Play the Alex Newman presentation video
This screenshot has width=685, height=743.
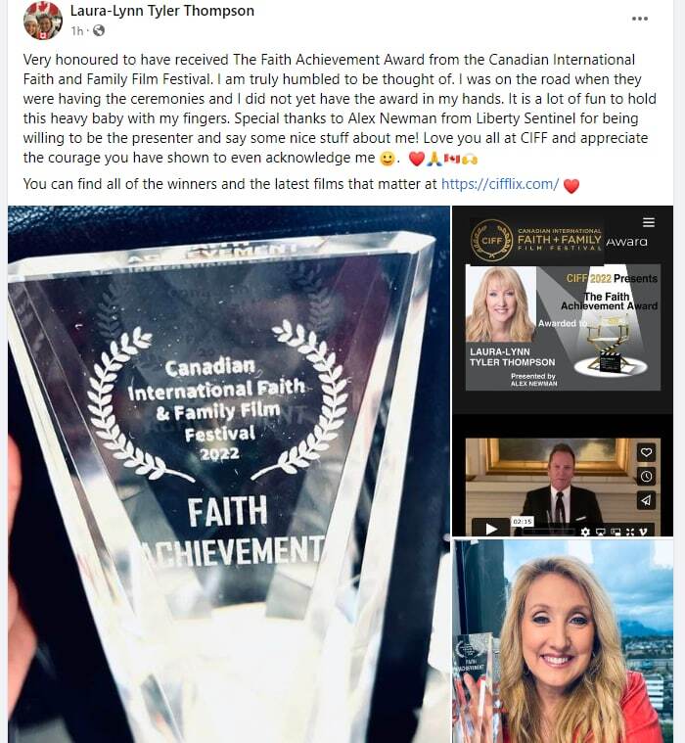click(491, 529)
